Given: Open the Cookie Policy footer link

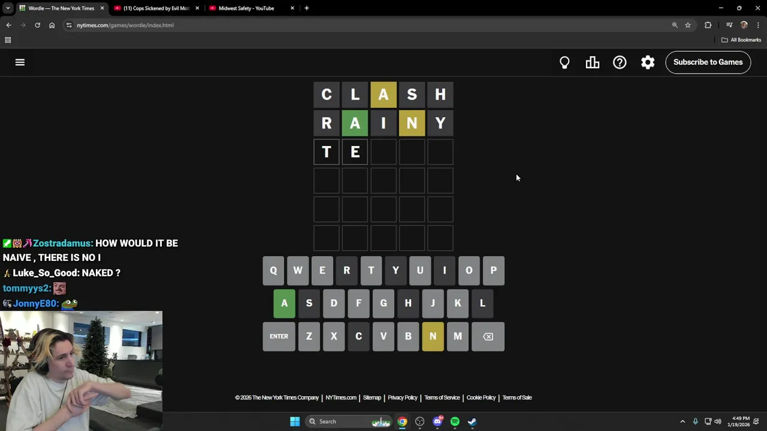Looking at the screenshot, I should pos(481,397).
